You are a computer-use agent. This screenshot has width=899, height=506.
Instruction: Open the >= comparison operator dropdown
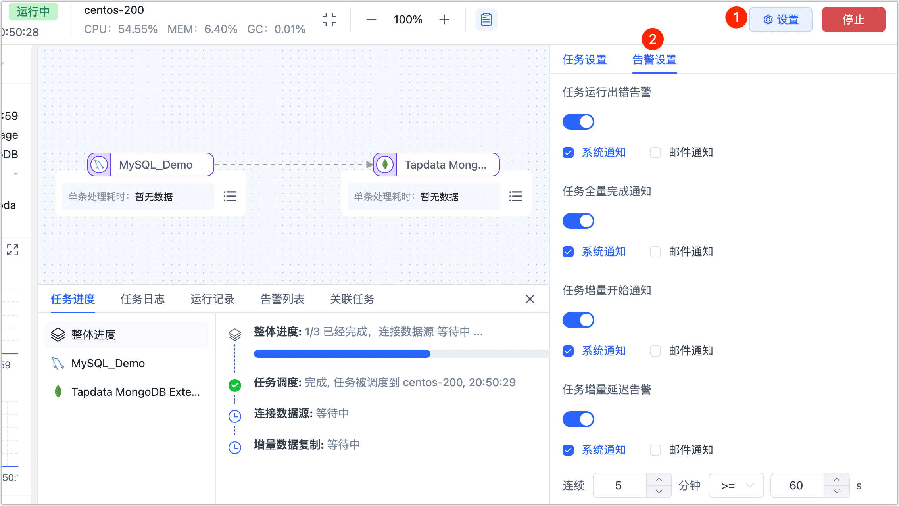point(736,485)
